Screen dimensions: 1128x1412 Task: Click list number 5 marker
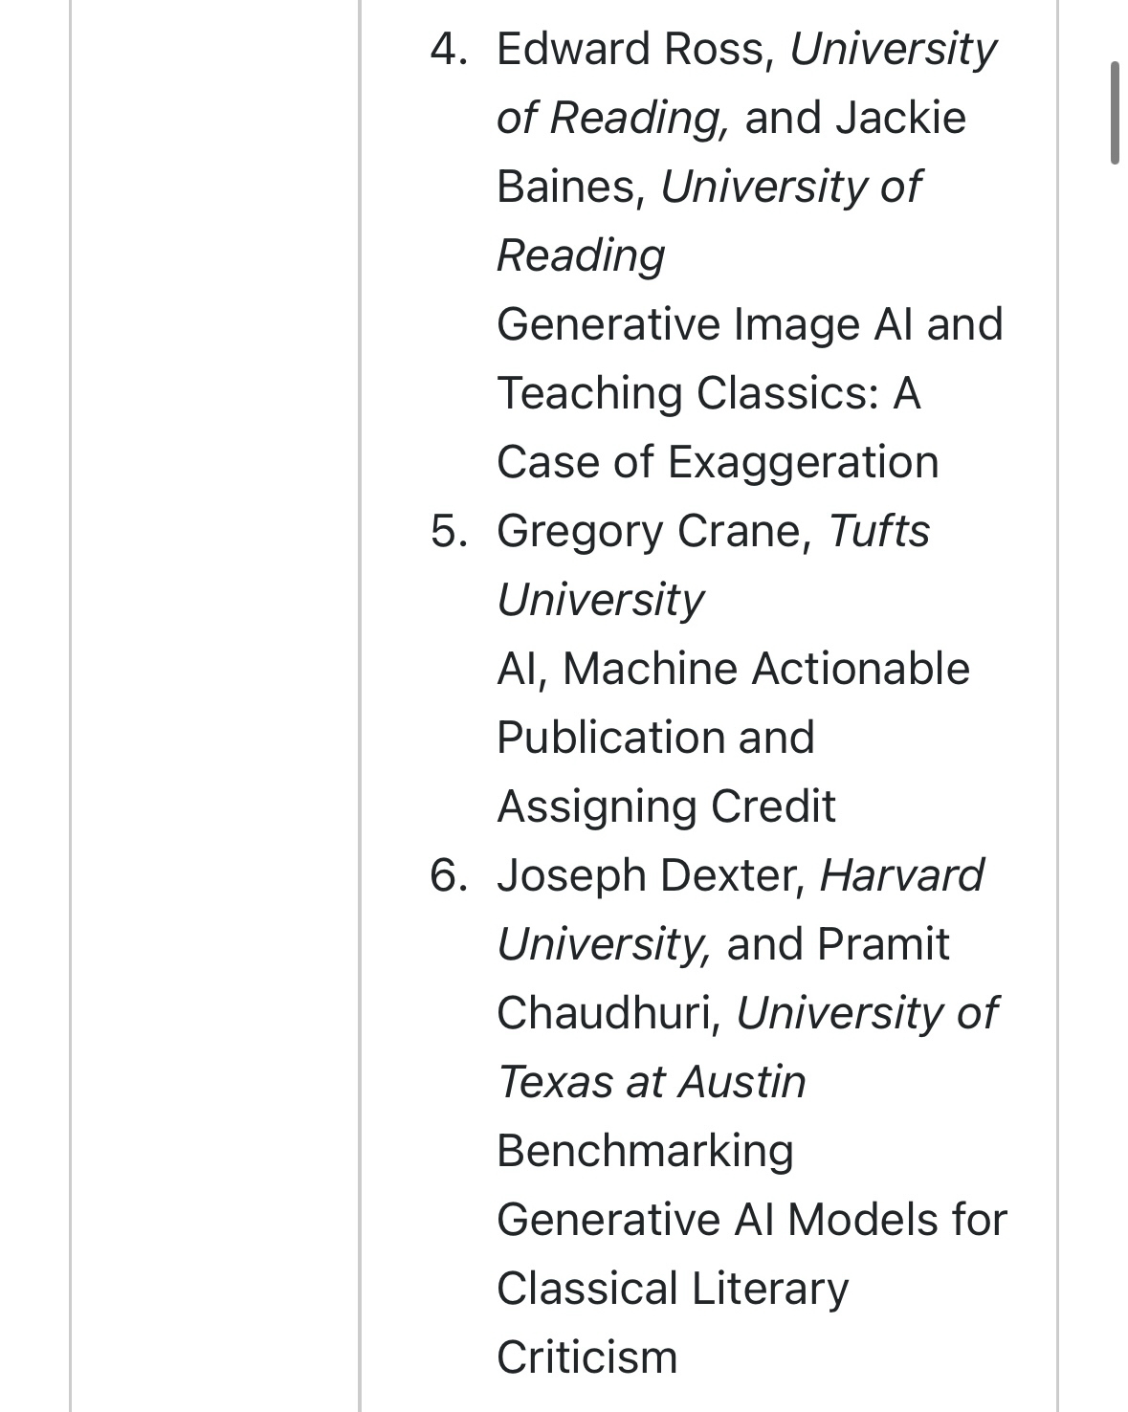(x=448, y=531)
